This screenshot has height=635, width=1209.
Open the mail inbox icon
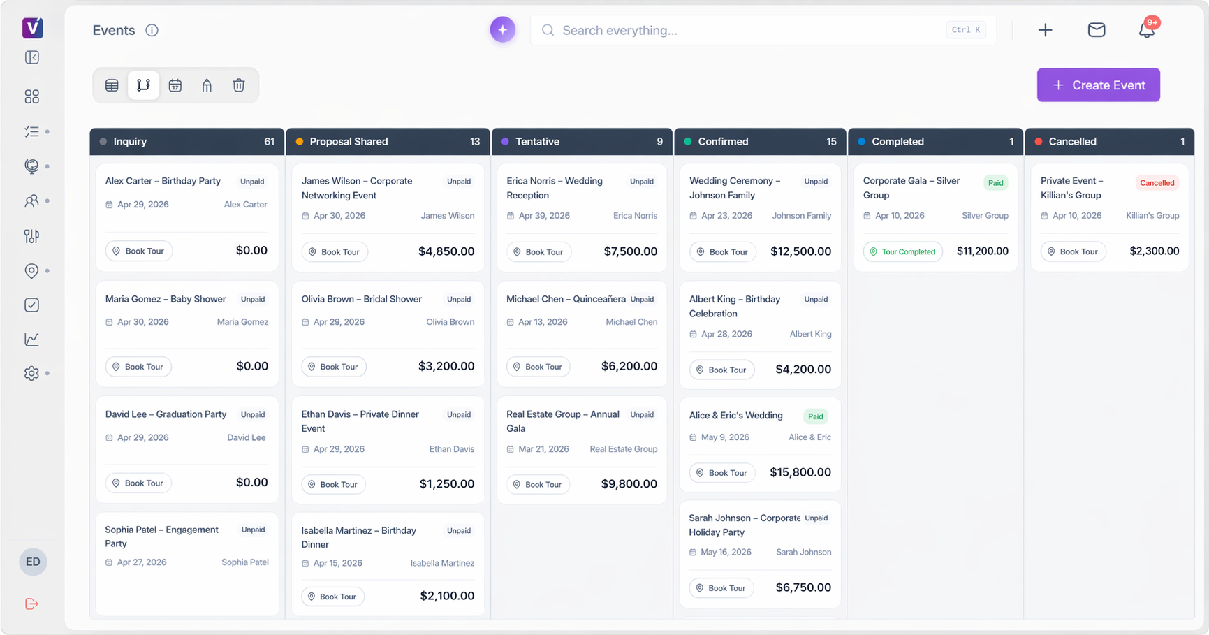tap(1097, 30)
